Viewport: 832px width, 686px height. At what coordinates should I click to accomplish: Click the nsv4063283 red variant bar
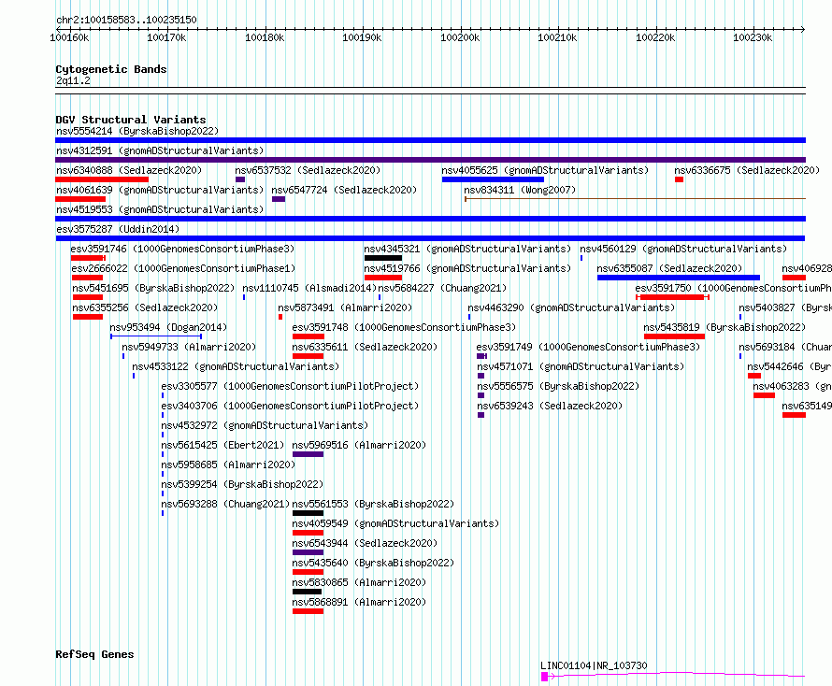(764, 395)
